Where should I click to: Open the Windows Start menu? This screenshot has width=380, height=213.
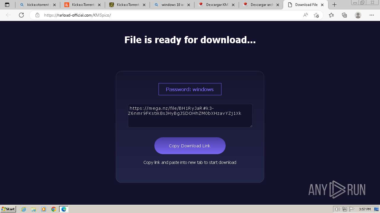8,209
